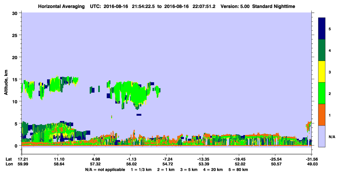Click latitude value -25.54

pos(275,159)
